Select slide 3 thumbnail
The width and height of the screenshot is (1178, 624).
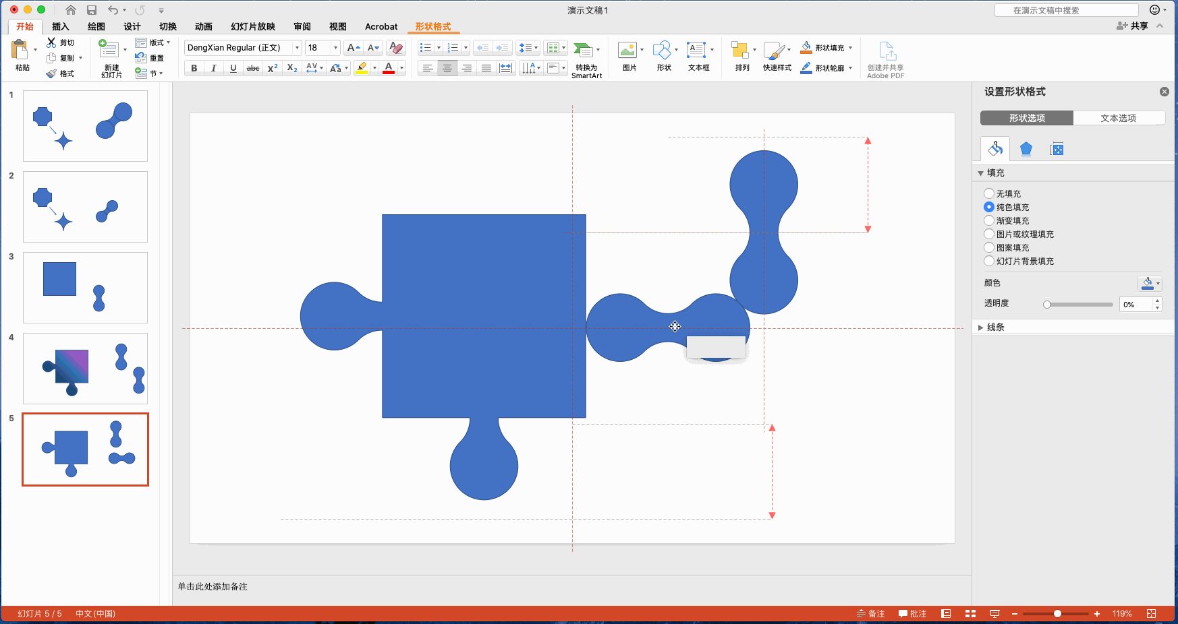(x=85, y=288)
